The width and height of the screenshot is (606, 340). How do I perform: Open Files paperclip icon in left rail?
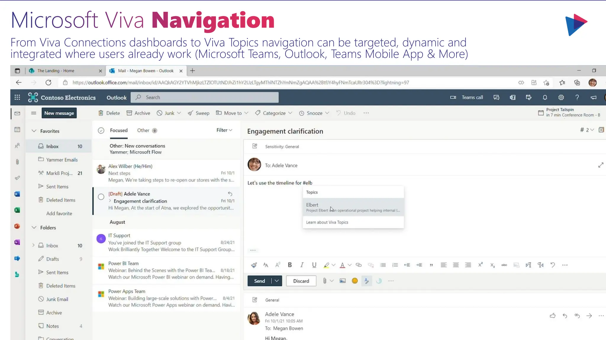(x=17, y=162)
